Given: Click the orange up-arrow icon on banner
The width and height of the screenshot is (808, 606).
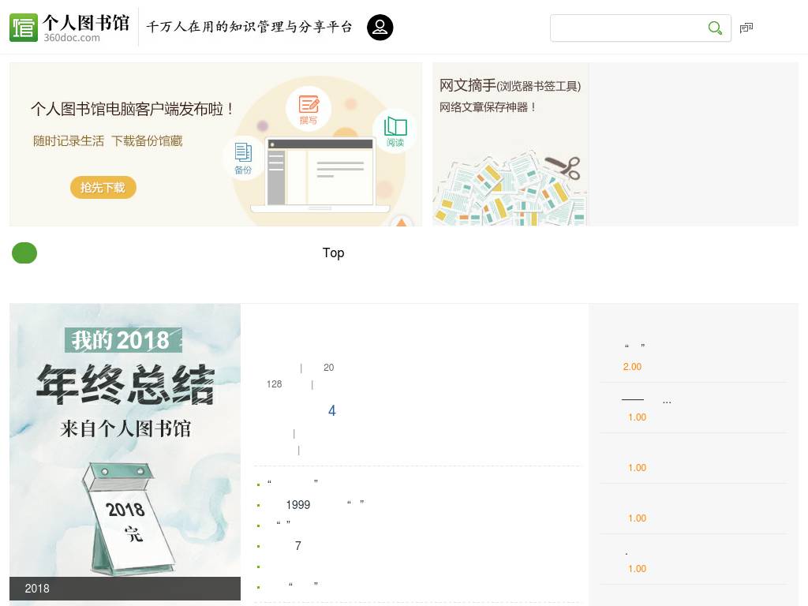Looking at the screenshot, I should coord(402,222).
